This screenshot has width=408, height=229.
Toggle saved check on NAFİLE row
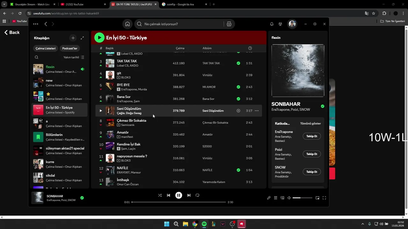click(x=238, y=170)
